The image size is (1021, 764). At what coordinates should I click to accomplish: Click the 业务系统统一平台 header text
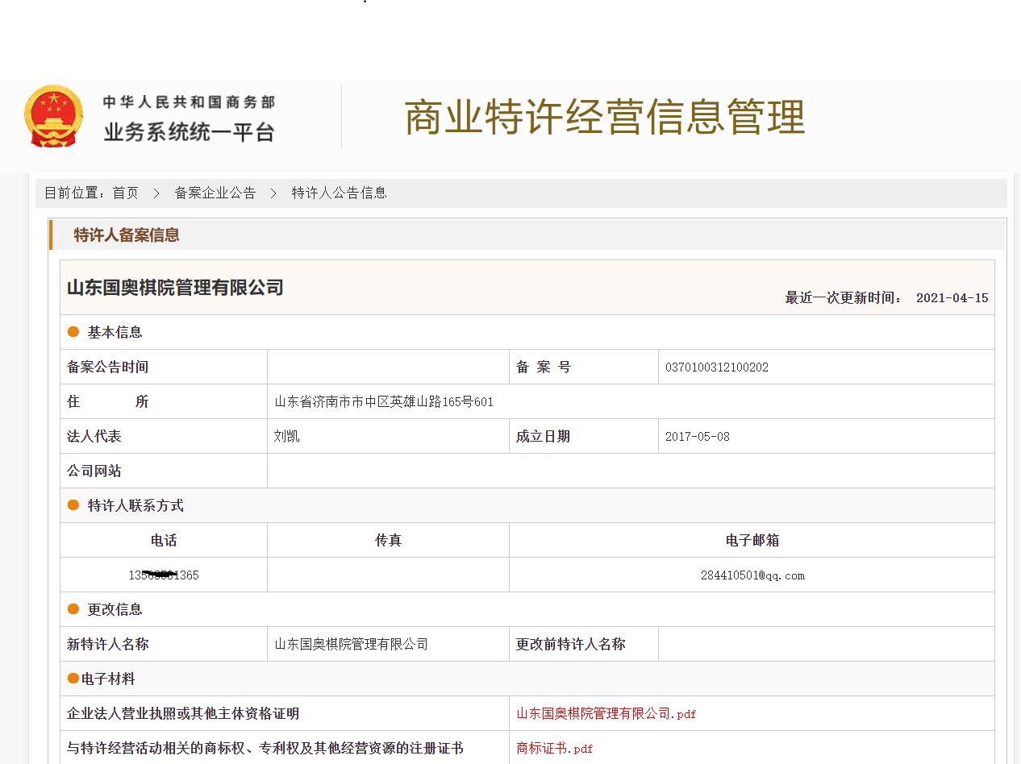(x=189, y=132)
